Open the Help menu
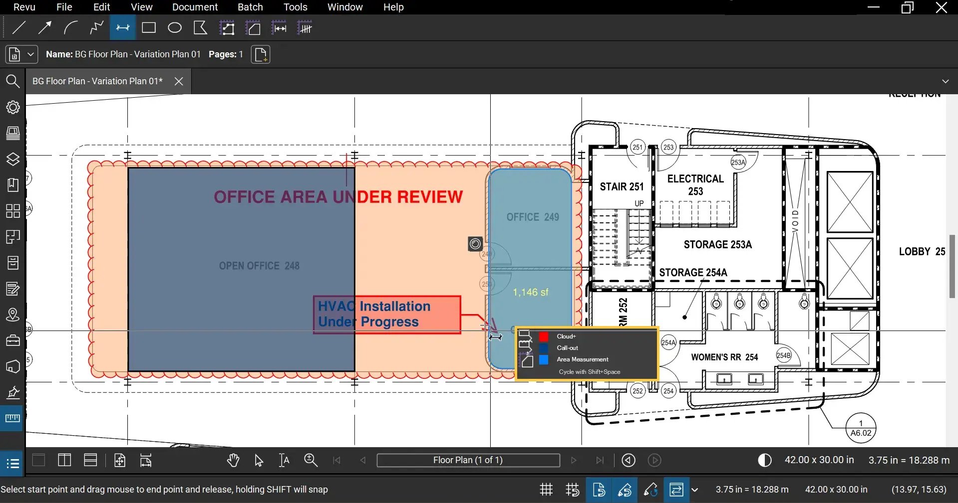This screenshot has height=503, width=958. [393, 7]
